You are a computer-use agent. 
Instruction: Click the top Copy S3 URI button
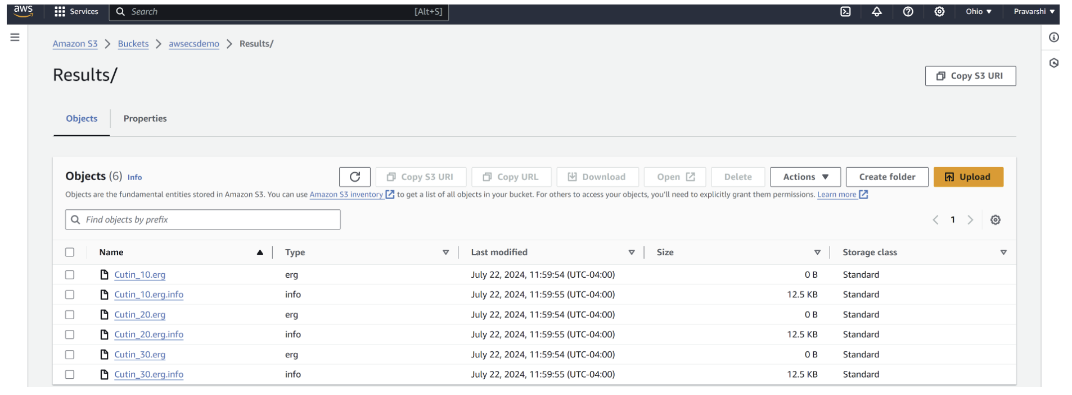tap(970, 76)
